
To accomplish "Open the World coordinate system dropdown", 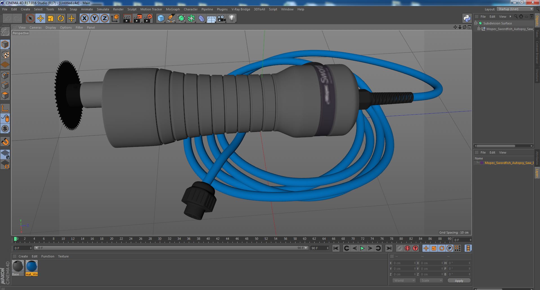I will pos(404,280).
